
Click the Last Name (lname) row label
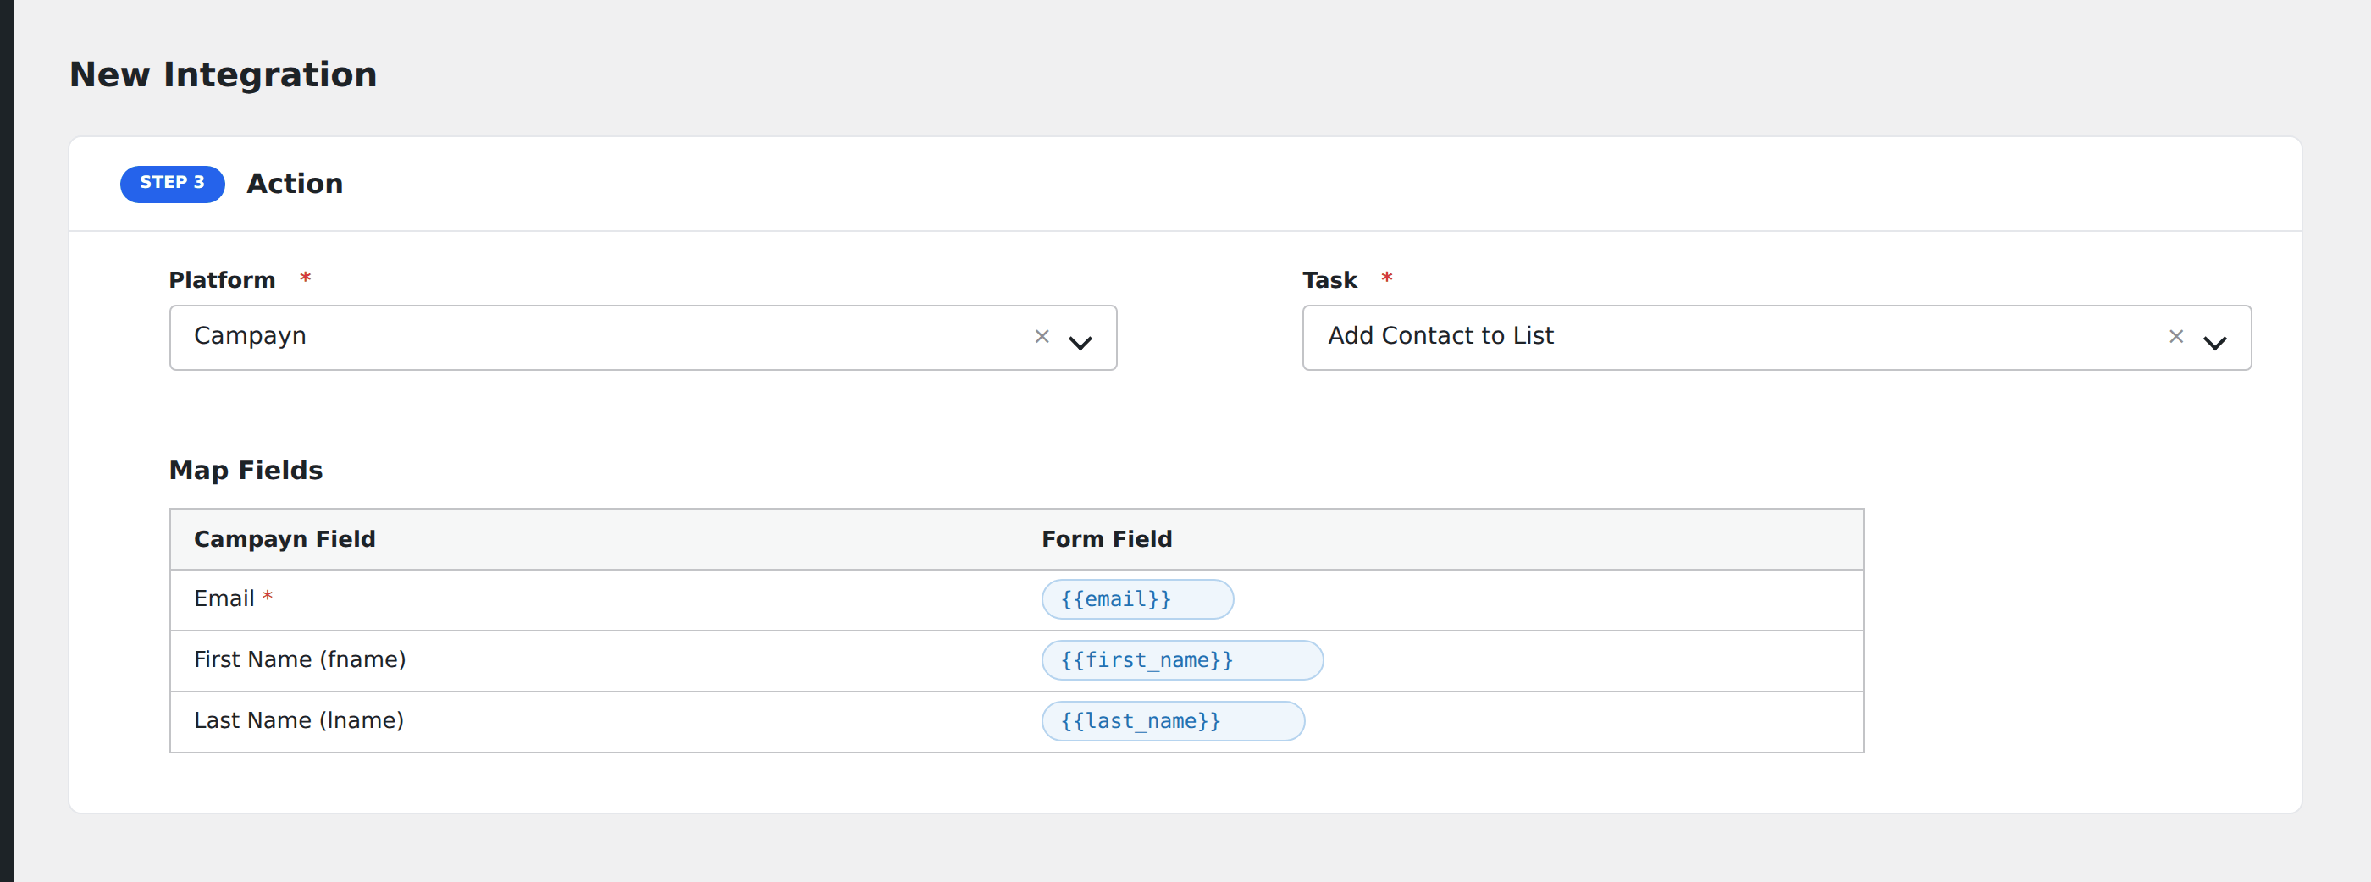coord(299,720)
